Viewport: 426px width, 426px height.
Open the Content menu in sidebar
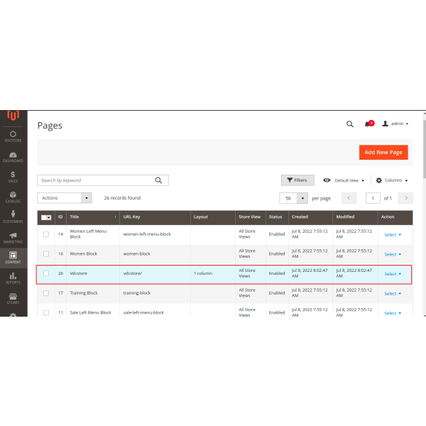click(x=13, y=256)
